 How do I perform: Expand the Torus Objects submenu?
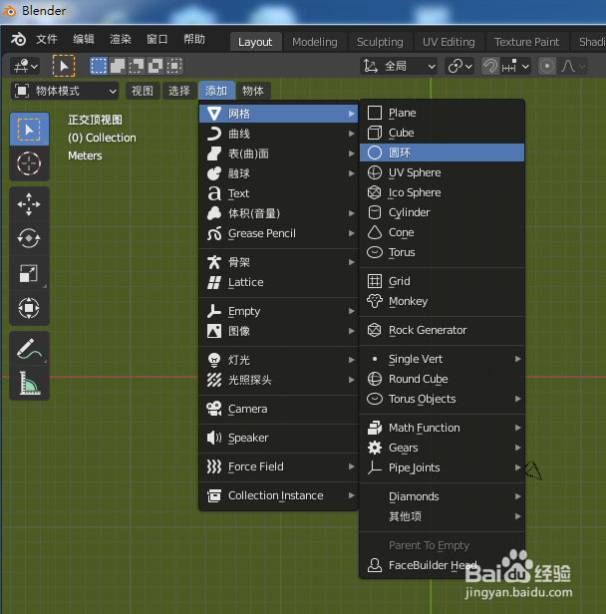point(442,399)
